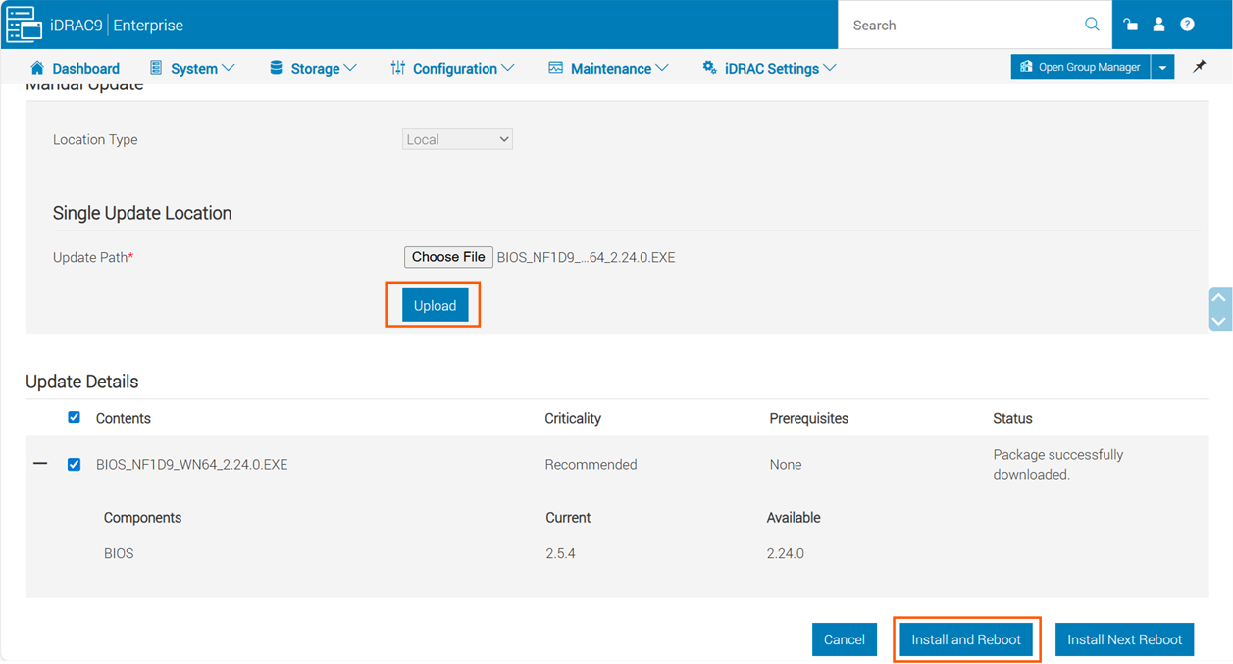Click the Storage disk icon
Screen dimensions: 1233x664
pyautogui.click(x=276, y=68)
